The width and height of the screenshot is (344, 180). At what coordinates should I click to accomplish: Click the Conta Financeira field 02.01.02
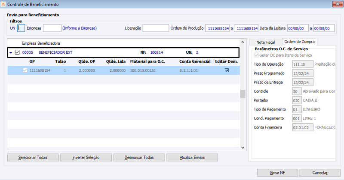(x=303, y=127)
